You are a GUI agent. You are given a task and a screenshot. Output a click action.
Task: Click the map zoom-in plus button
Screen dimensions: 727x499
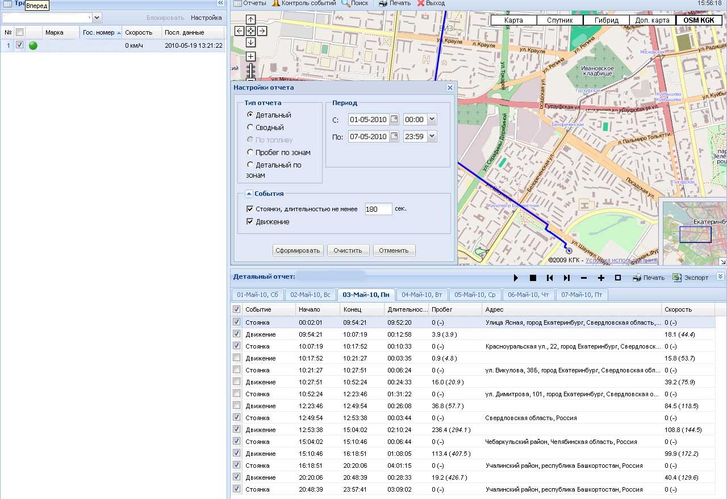[x=250, y=56]
